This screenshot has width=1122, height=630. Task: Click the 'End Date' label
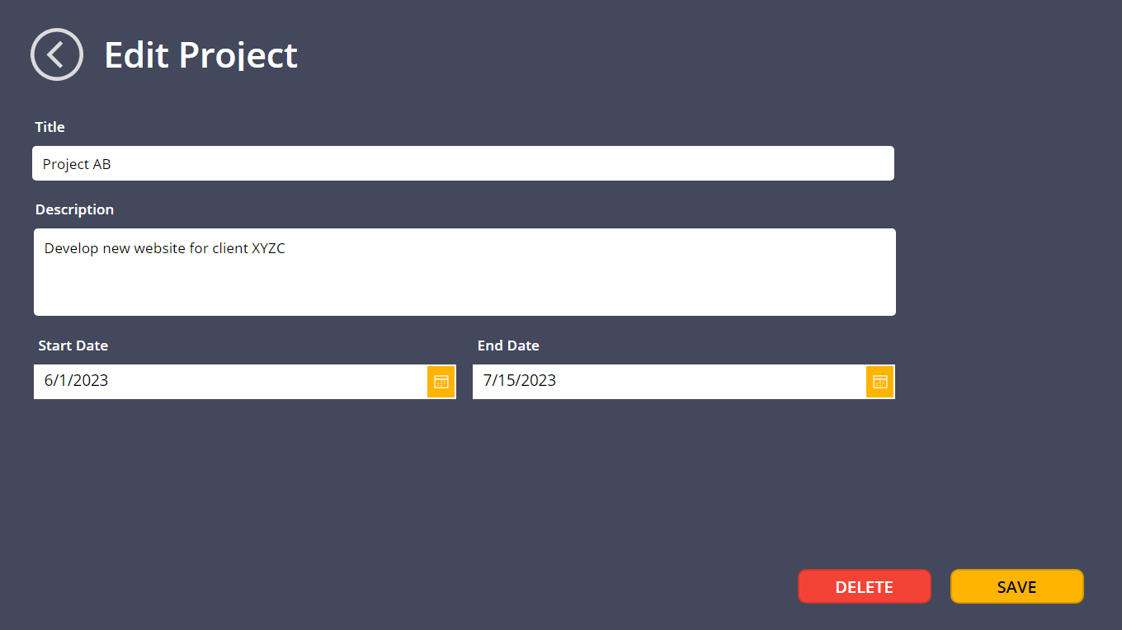[x=508, y=346]
